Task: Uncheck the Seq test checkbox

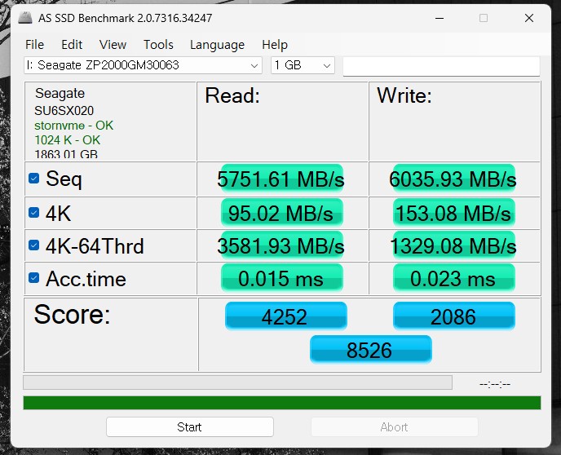Action: pos(33,178)
